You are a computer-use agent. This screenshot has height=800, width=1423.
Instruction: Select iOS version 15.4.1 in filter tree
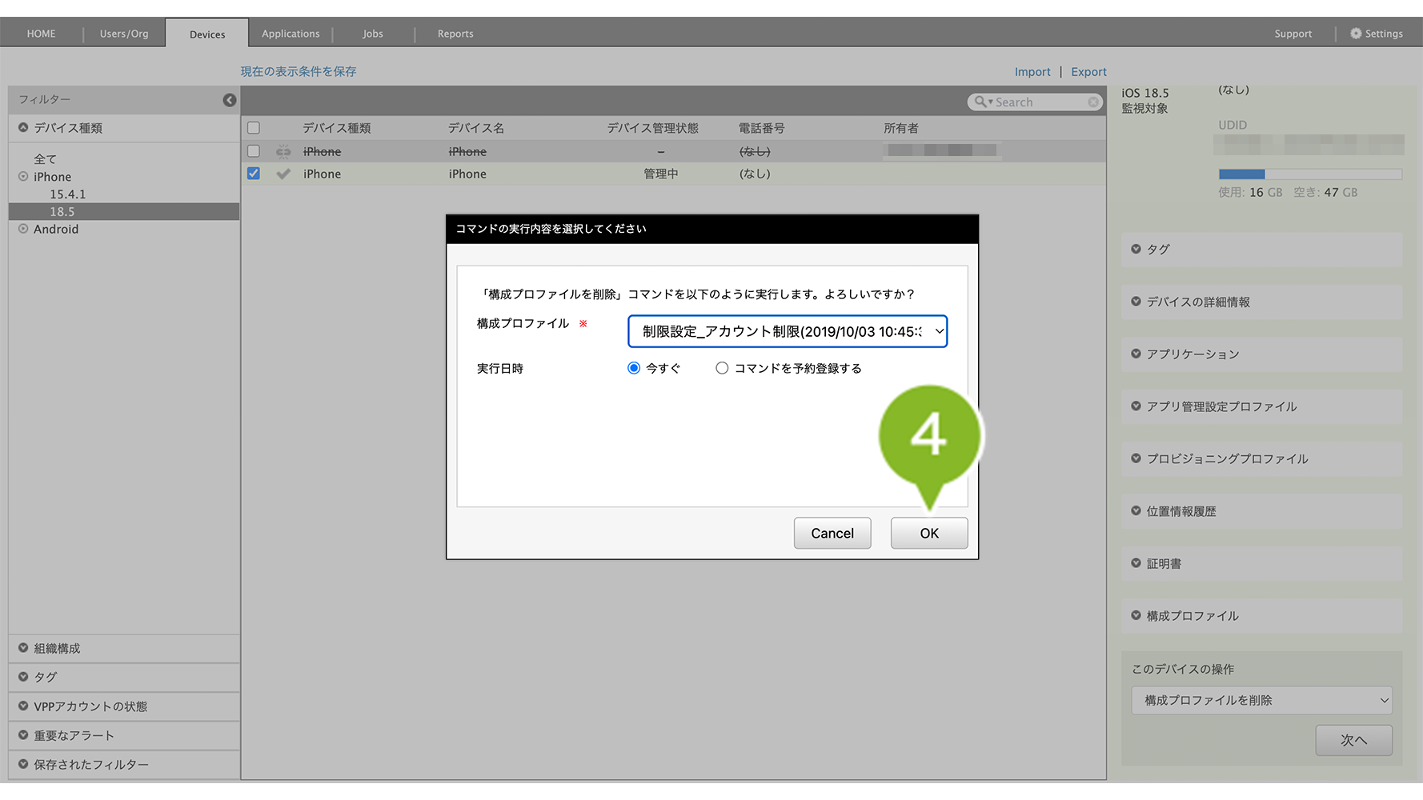coord(68,194)
